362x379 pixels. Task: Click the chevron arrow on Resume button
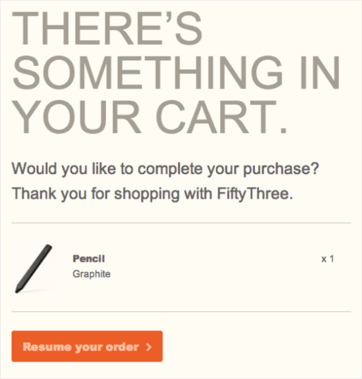tap(149, 347)
